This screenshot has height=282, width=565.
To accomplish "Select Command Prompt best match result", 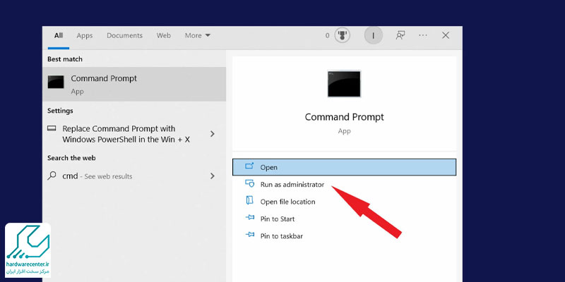I will click(x=134, y=84).
